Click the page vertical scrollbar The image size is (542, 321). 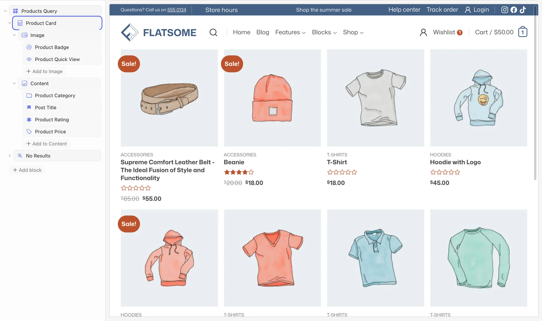(535, 93)
